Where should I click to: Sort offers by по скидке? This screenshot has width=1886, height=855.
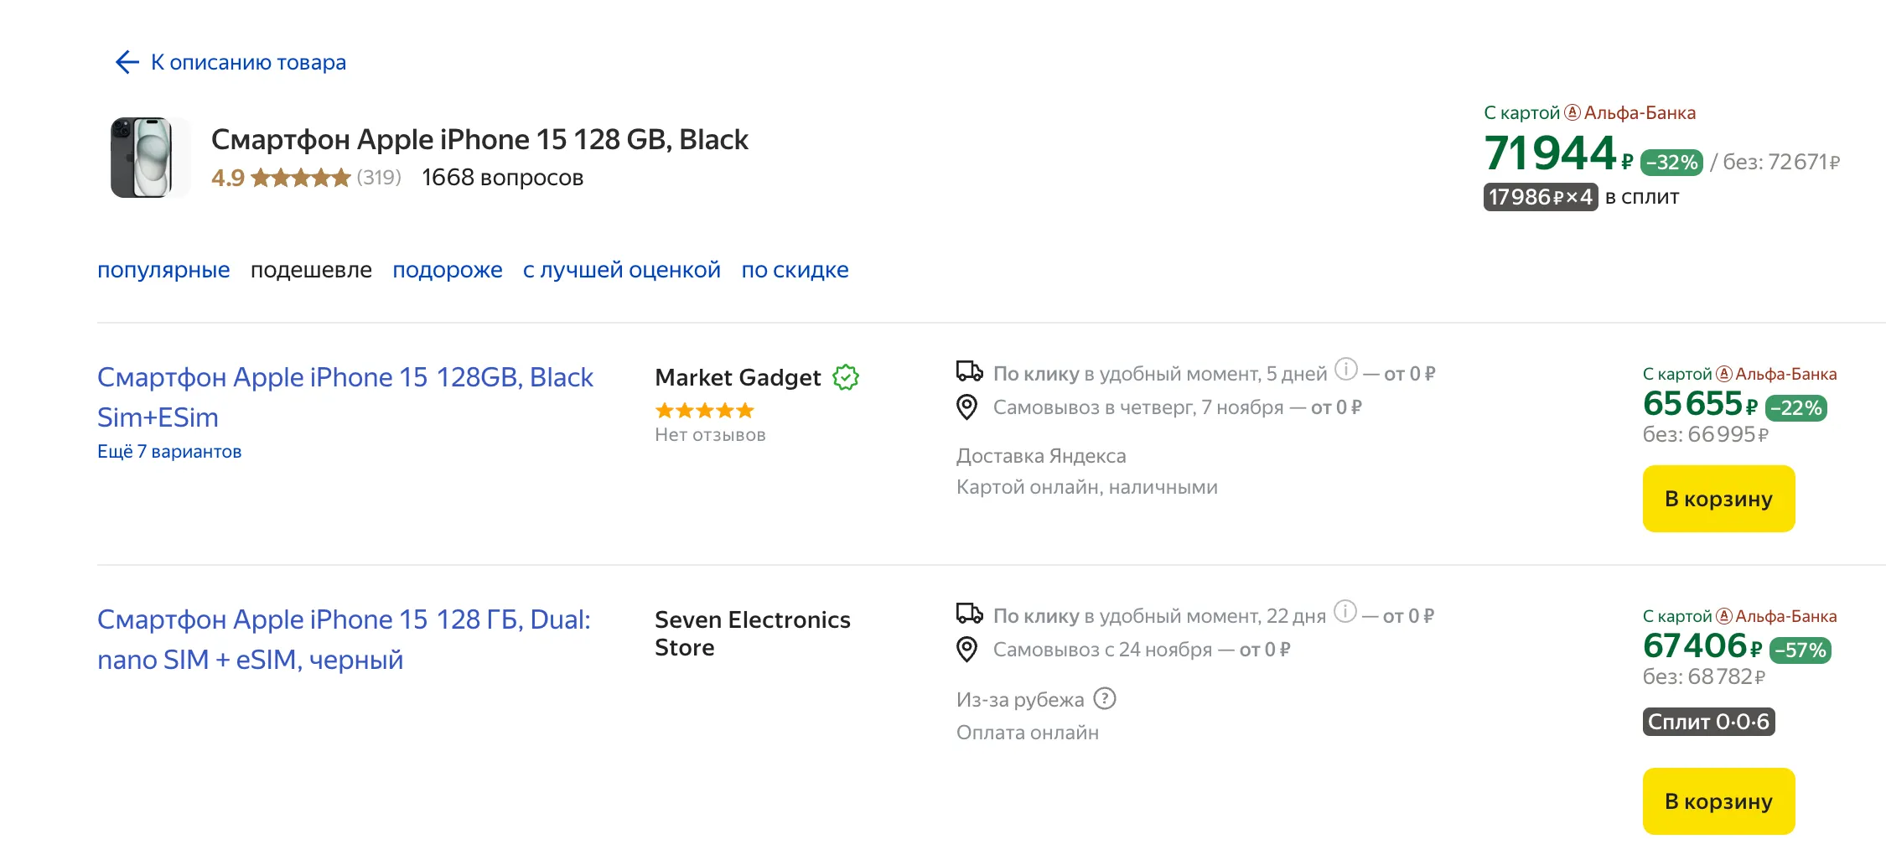(x=795, y=270)
